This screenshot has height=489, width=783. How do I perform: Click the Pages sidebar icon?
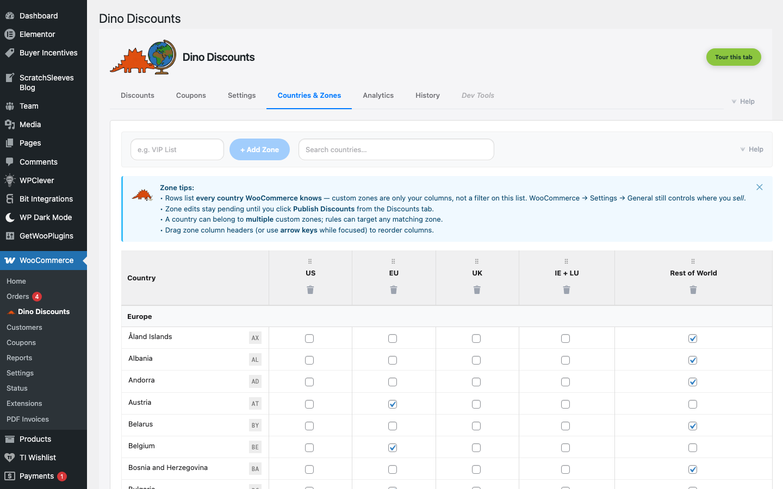[10, 143]
